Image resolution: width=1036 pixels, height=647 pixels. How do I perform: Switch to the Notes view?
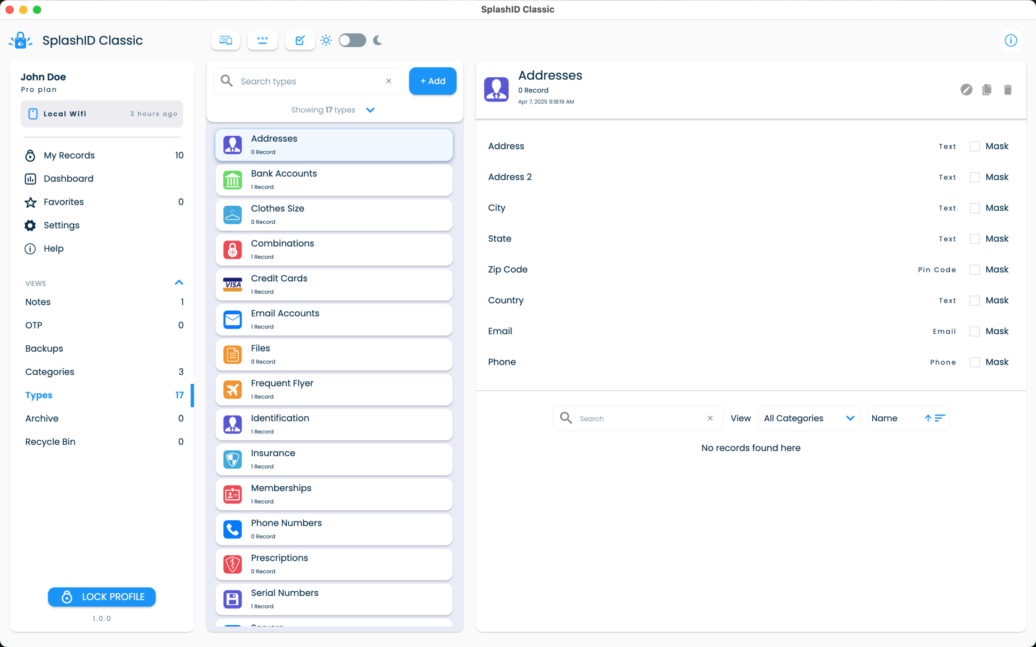[x=104, y=302]
